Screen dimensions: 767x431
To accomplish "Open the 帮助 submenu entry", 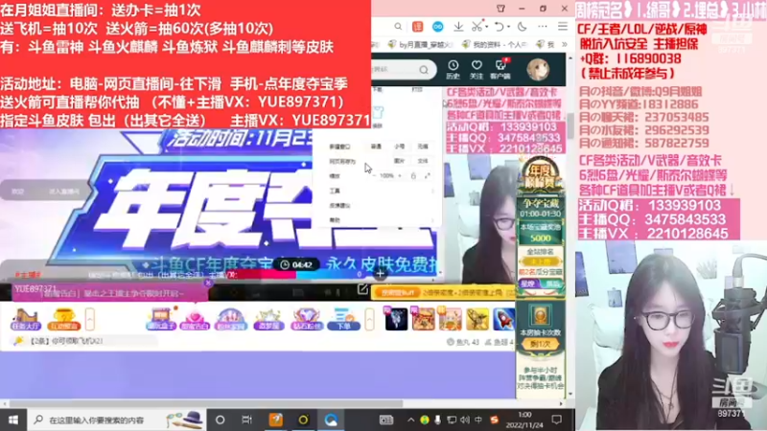I will coord(335,220).
